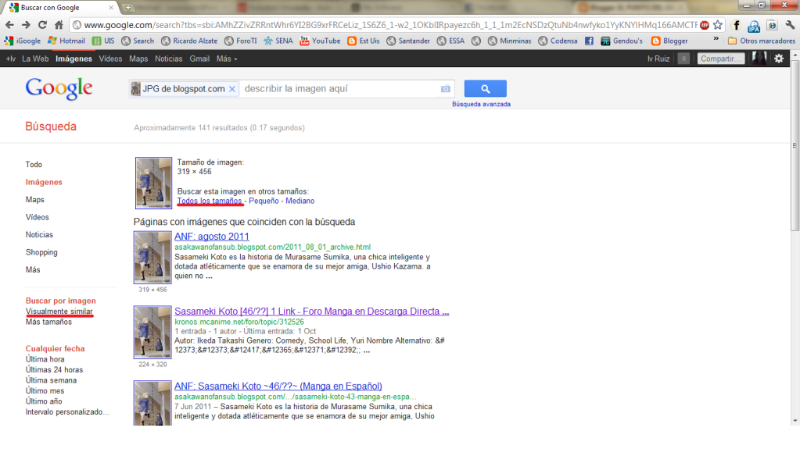Open Noticias in the top Google bar
The image size is (800, 449).
(x=168, y=59)
